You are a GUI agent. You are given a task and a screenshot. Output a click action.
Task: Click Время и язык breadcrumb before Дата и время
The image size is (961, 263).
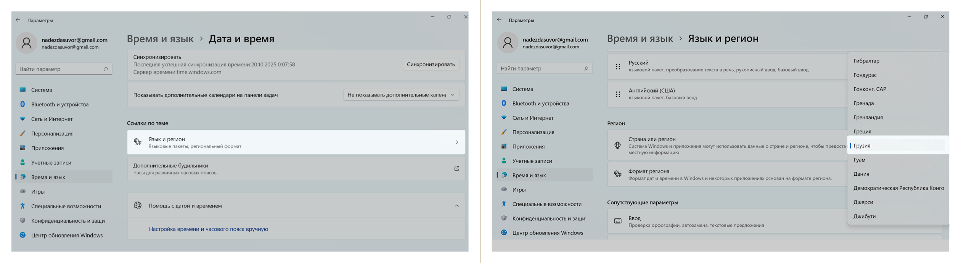tap(160, 39)
